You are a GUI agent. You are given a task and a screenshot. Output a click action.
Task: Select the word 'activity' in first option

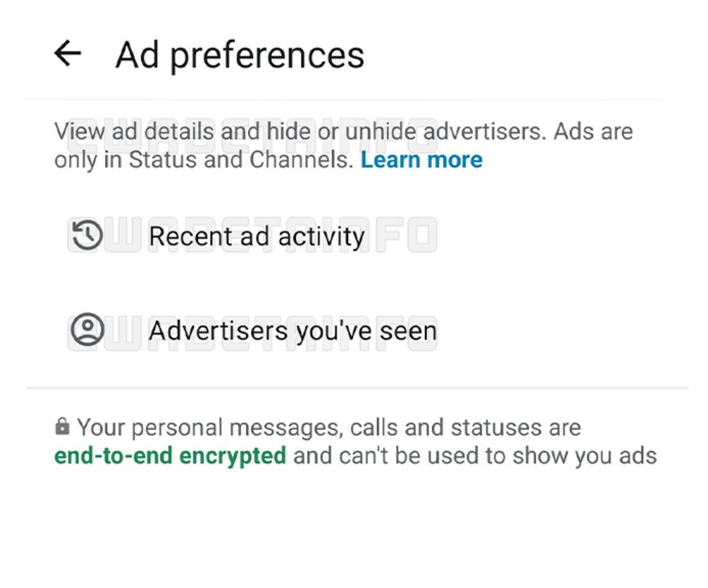(x=321, y=237)
